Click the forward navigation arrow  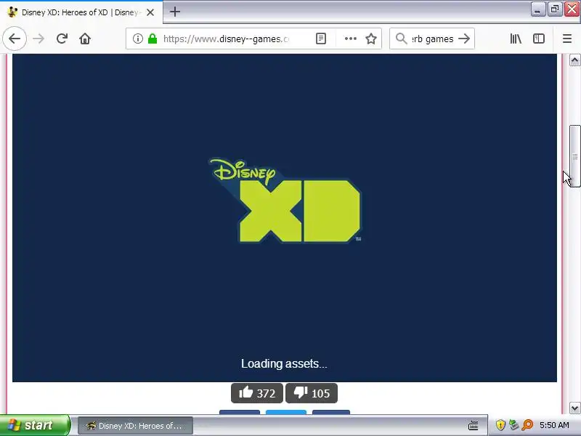point(38,39)
